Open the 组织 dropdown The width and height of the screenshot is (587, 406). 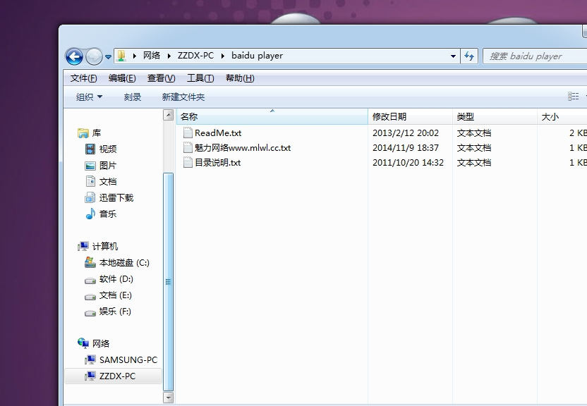pos(89,97)
